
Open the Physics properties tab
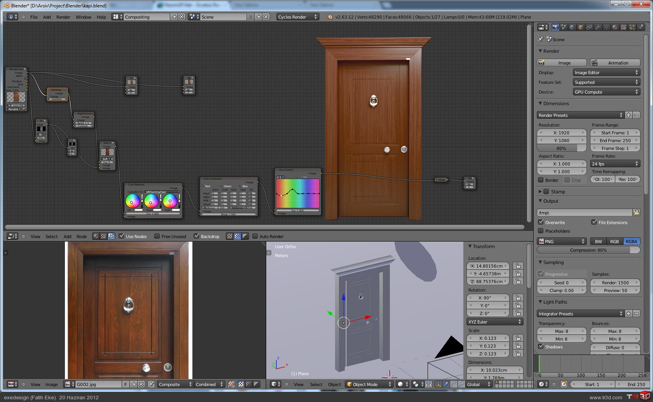point(641,27)
